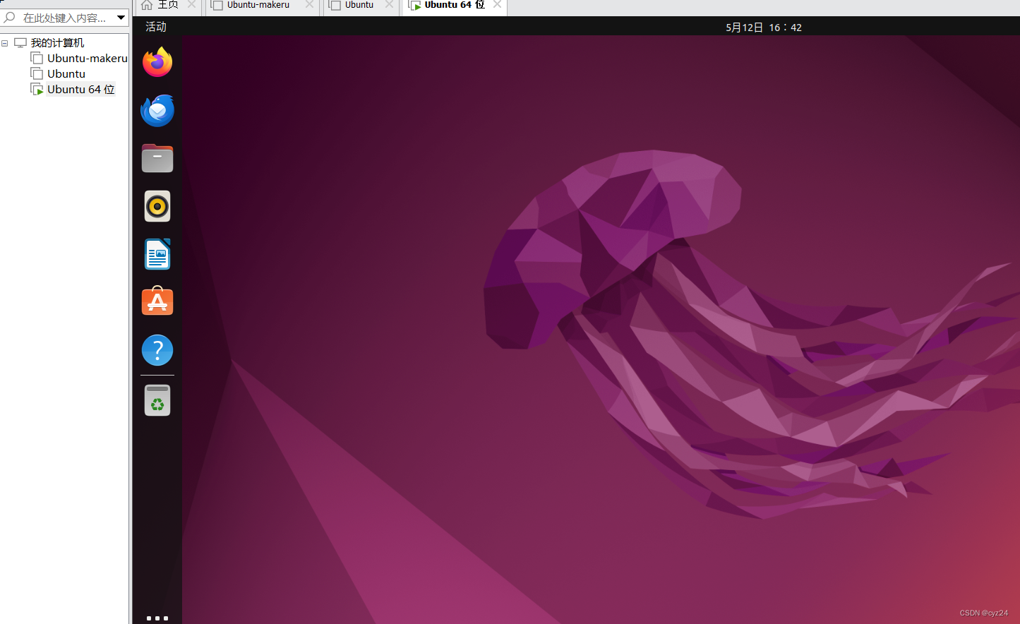Select 我的计算机 in the library tree
The height and width of the screenshot is (624, 1020).
coord(57,43)
